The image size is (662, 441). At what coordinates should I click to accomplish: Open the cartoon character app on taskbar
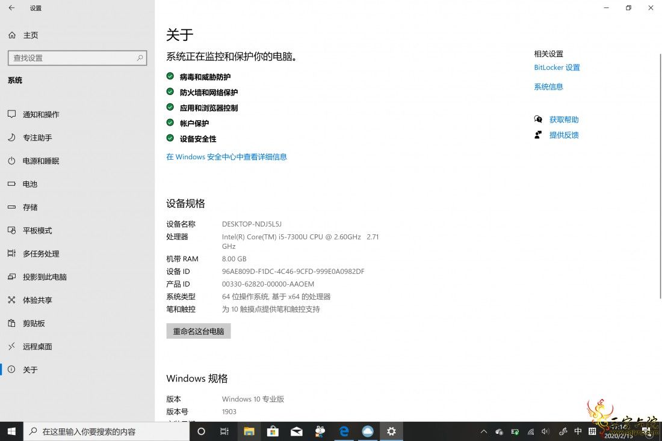(320, 431)
